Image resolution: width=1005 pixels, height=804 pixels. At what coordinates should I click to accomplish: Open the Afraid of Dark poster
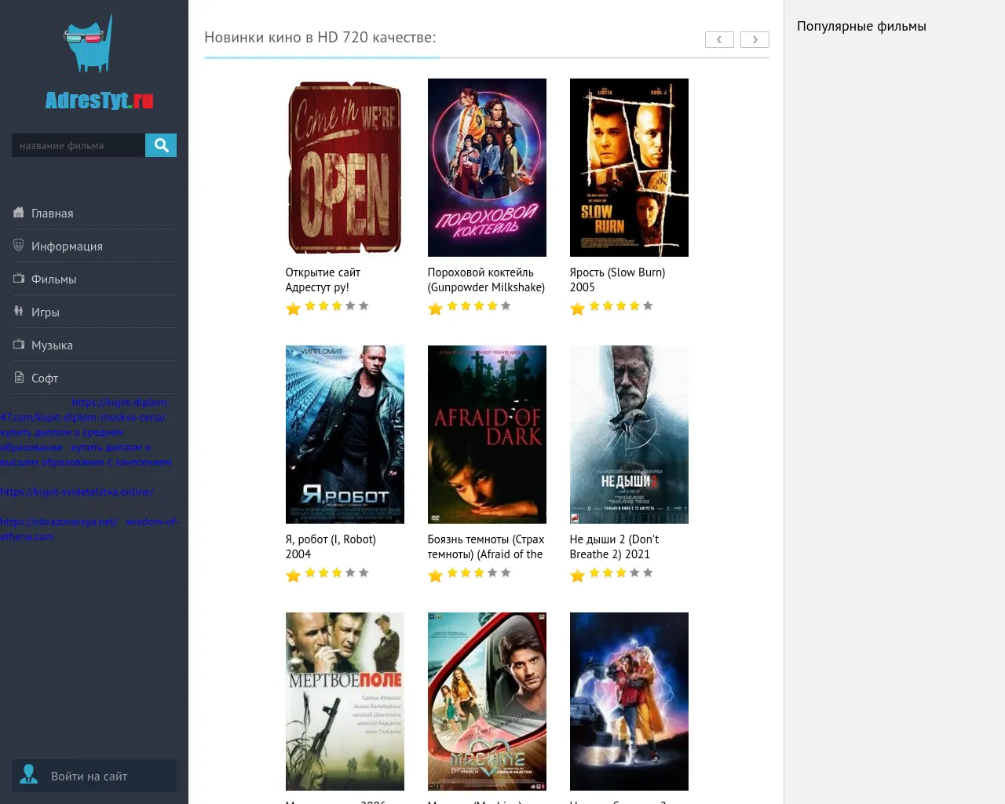(487, 434)
